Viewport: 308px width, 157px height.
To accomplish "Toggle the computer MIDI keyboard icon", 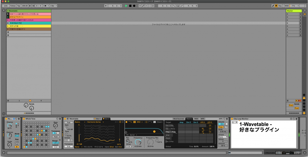I will (276, 6).
